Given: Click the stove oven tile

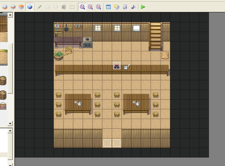Looking at the screenshot, I should coord(88,43).
